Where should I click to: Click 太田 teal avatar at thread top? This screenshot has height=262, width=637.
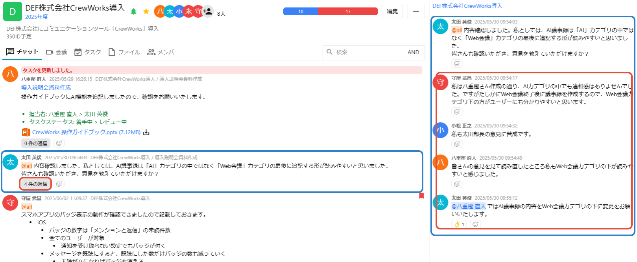point(441,26)
